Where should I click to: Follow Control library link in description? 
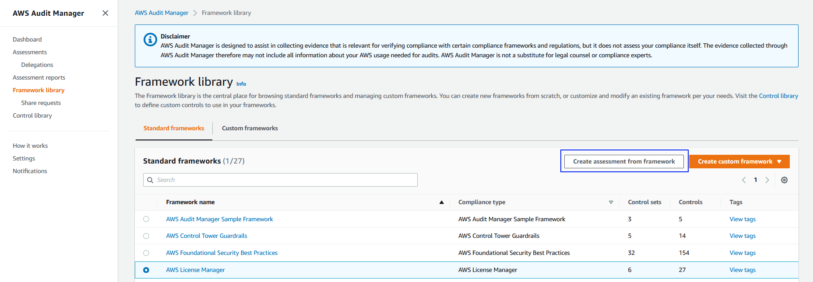point(778,96)
